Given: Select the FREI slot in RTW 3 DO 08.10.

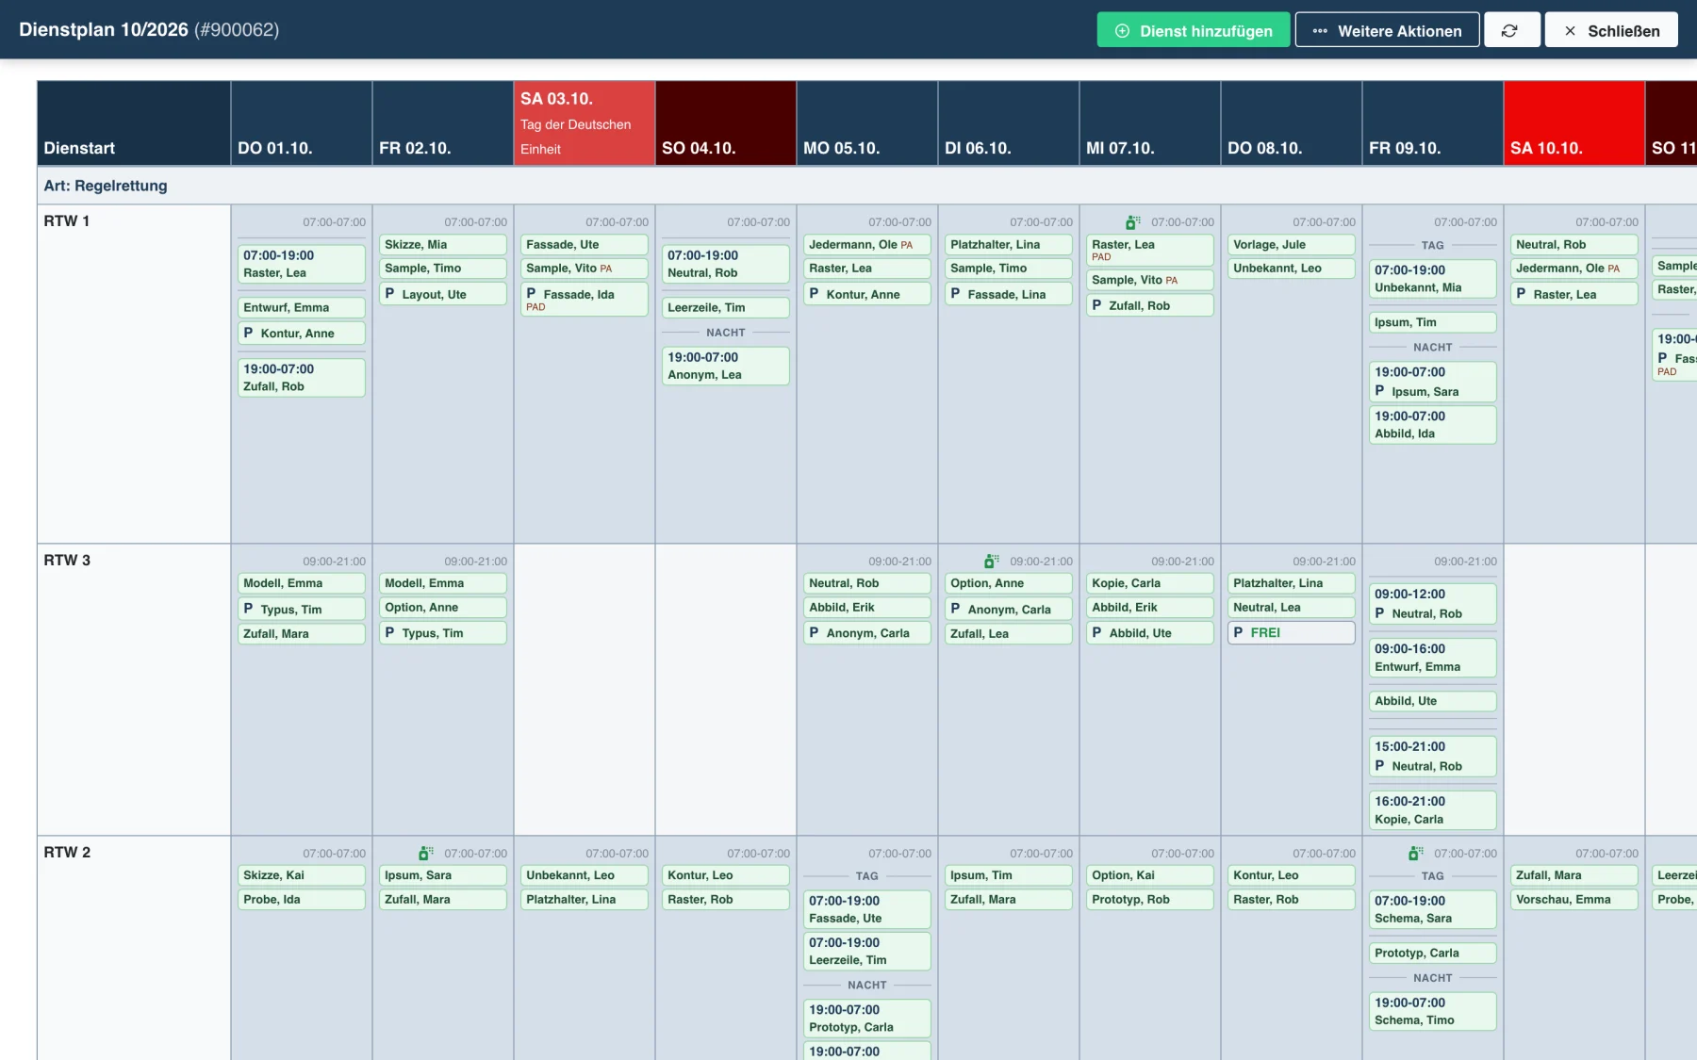Looking at the screenshot, I should 1291,632.
